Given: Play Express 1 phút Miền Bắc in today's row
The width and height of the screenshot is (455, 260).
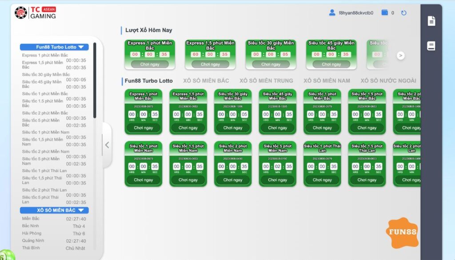Looking at the screenshot, I should (150, 64).
